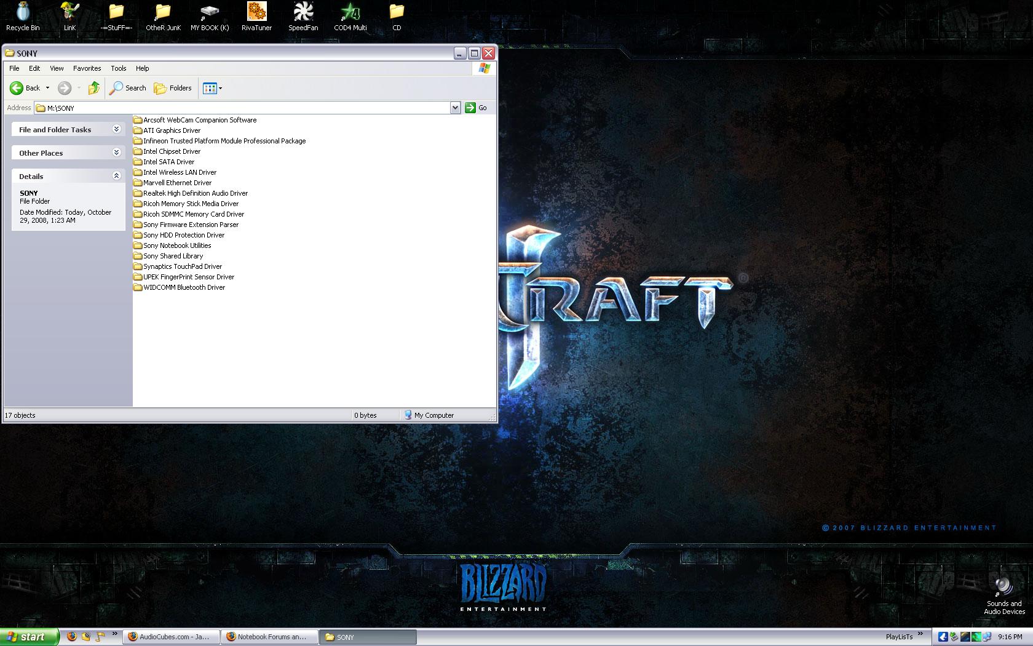
Task: Open the Recycle Bin desktop icon
Action: (x=23, y=17)
